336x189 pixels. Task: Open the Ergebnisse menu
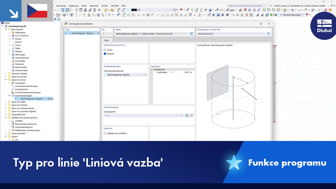74,6
